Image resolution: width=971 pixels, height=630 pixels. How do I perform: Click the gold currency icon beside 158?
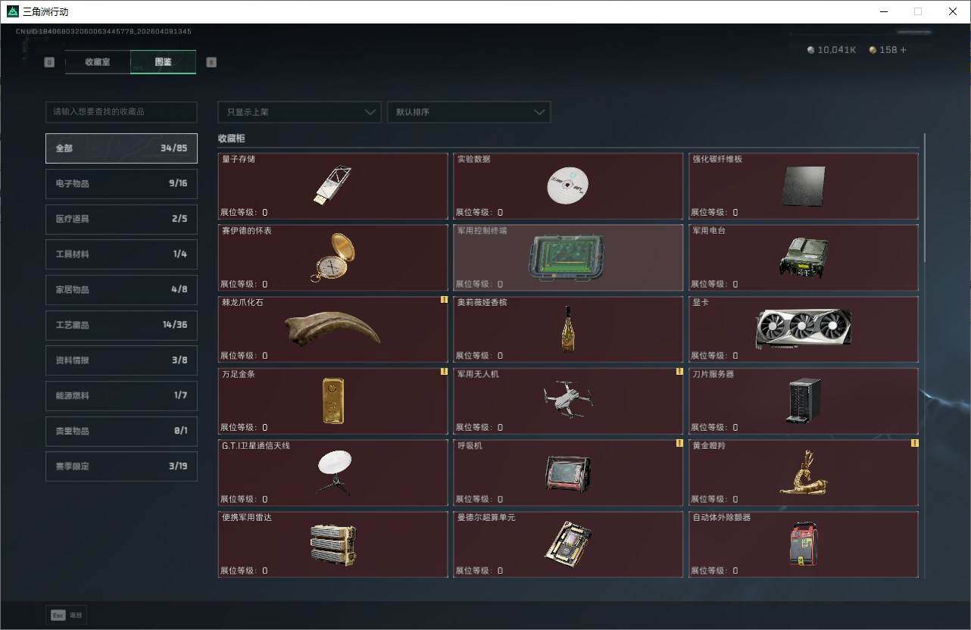pos(873,50)
